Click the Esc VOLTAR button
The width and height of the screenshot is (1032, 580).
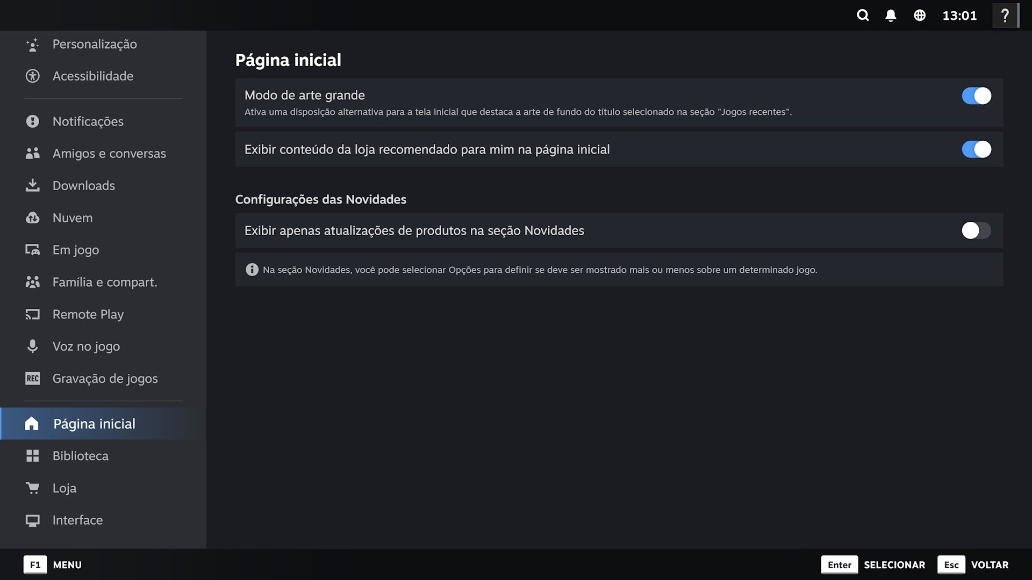coord(973,565)
